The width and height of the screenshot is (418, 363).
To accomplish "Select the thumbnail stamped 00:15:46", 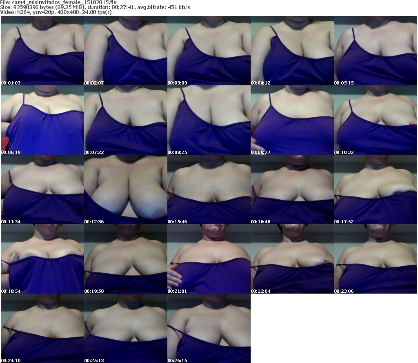I will click(x=209, y=189).
